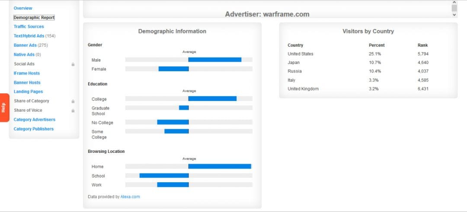Follow the Alexa.com data source link

click(x=130, y=197)
